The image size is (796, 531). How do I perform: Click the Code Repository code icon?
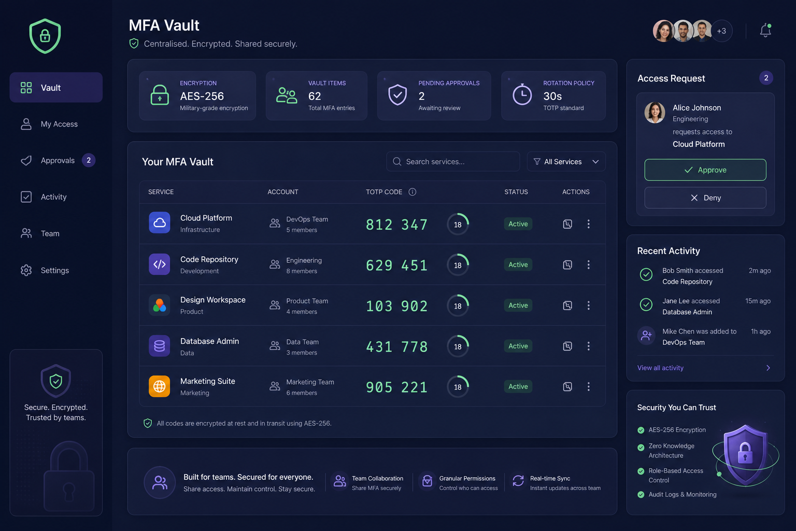(x=160, y=264)
